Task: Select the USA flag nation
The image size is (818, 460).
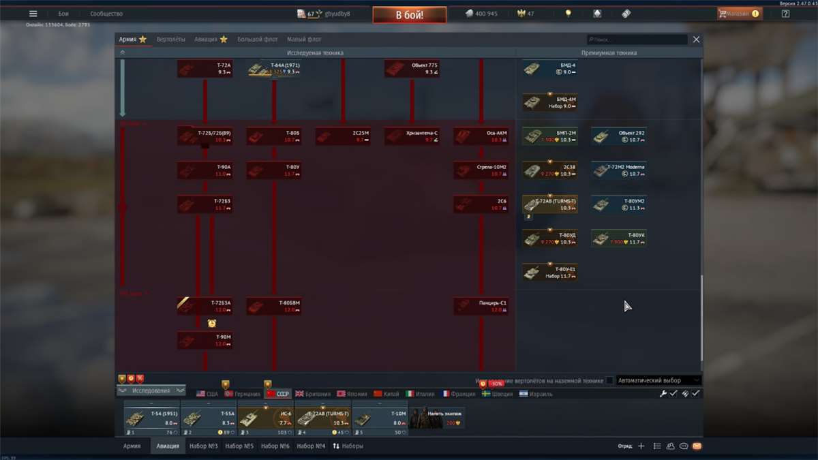Action: tap(207, 394)
